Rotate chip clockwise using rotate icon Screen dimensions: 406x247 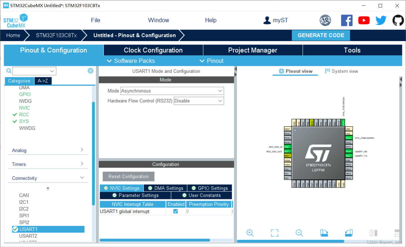[324, 233]
